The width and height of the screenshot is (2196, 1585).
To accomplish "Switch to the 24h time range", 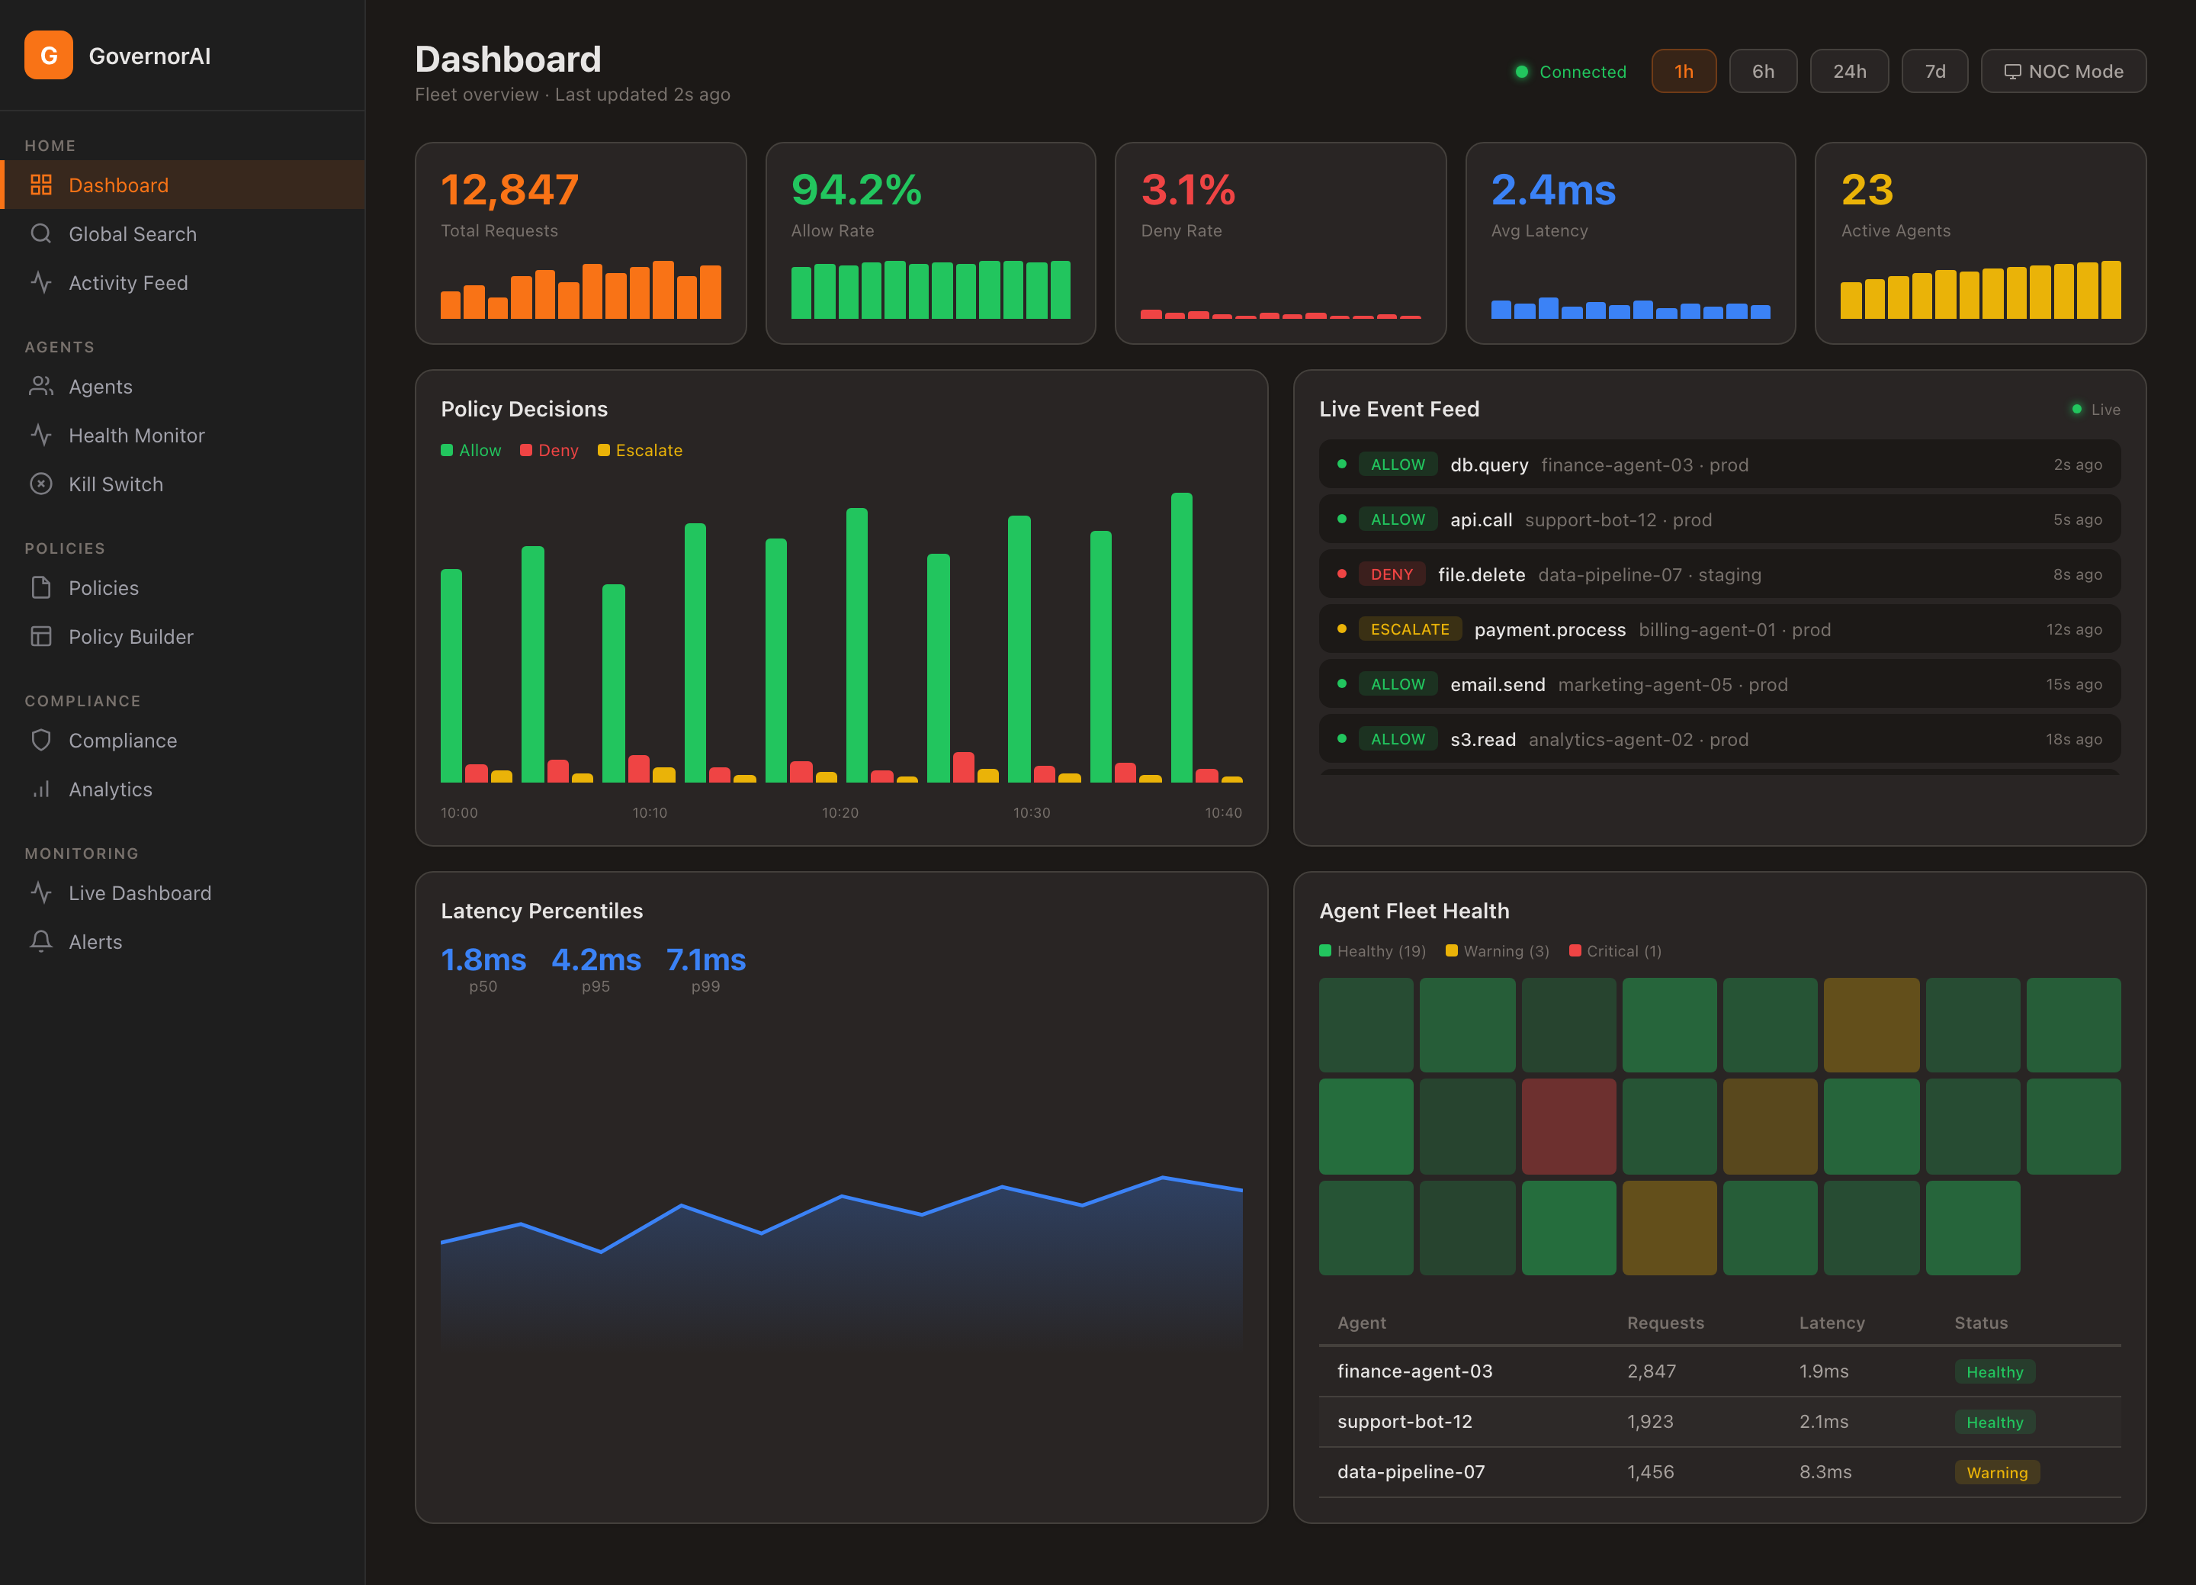I will coord(1848,71).
